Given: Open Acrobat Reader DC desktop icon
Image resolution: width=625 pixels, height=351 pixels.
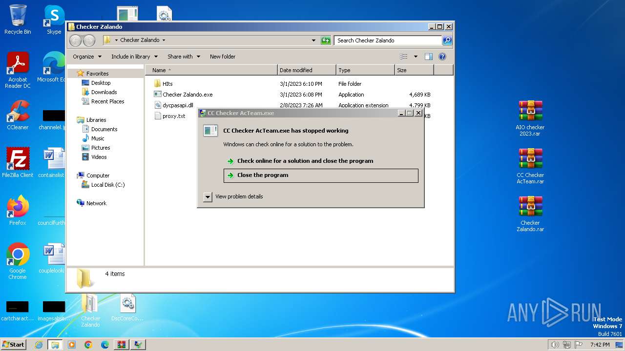Looking at the screenshot, I should (x=18, y=70).
